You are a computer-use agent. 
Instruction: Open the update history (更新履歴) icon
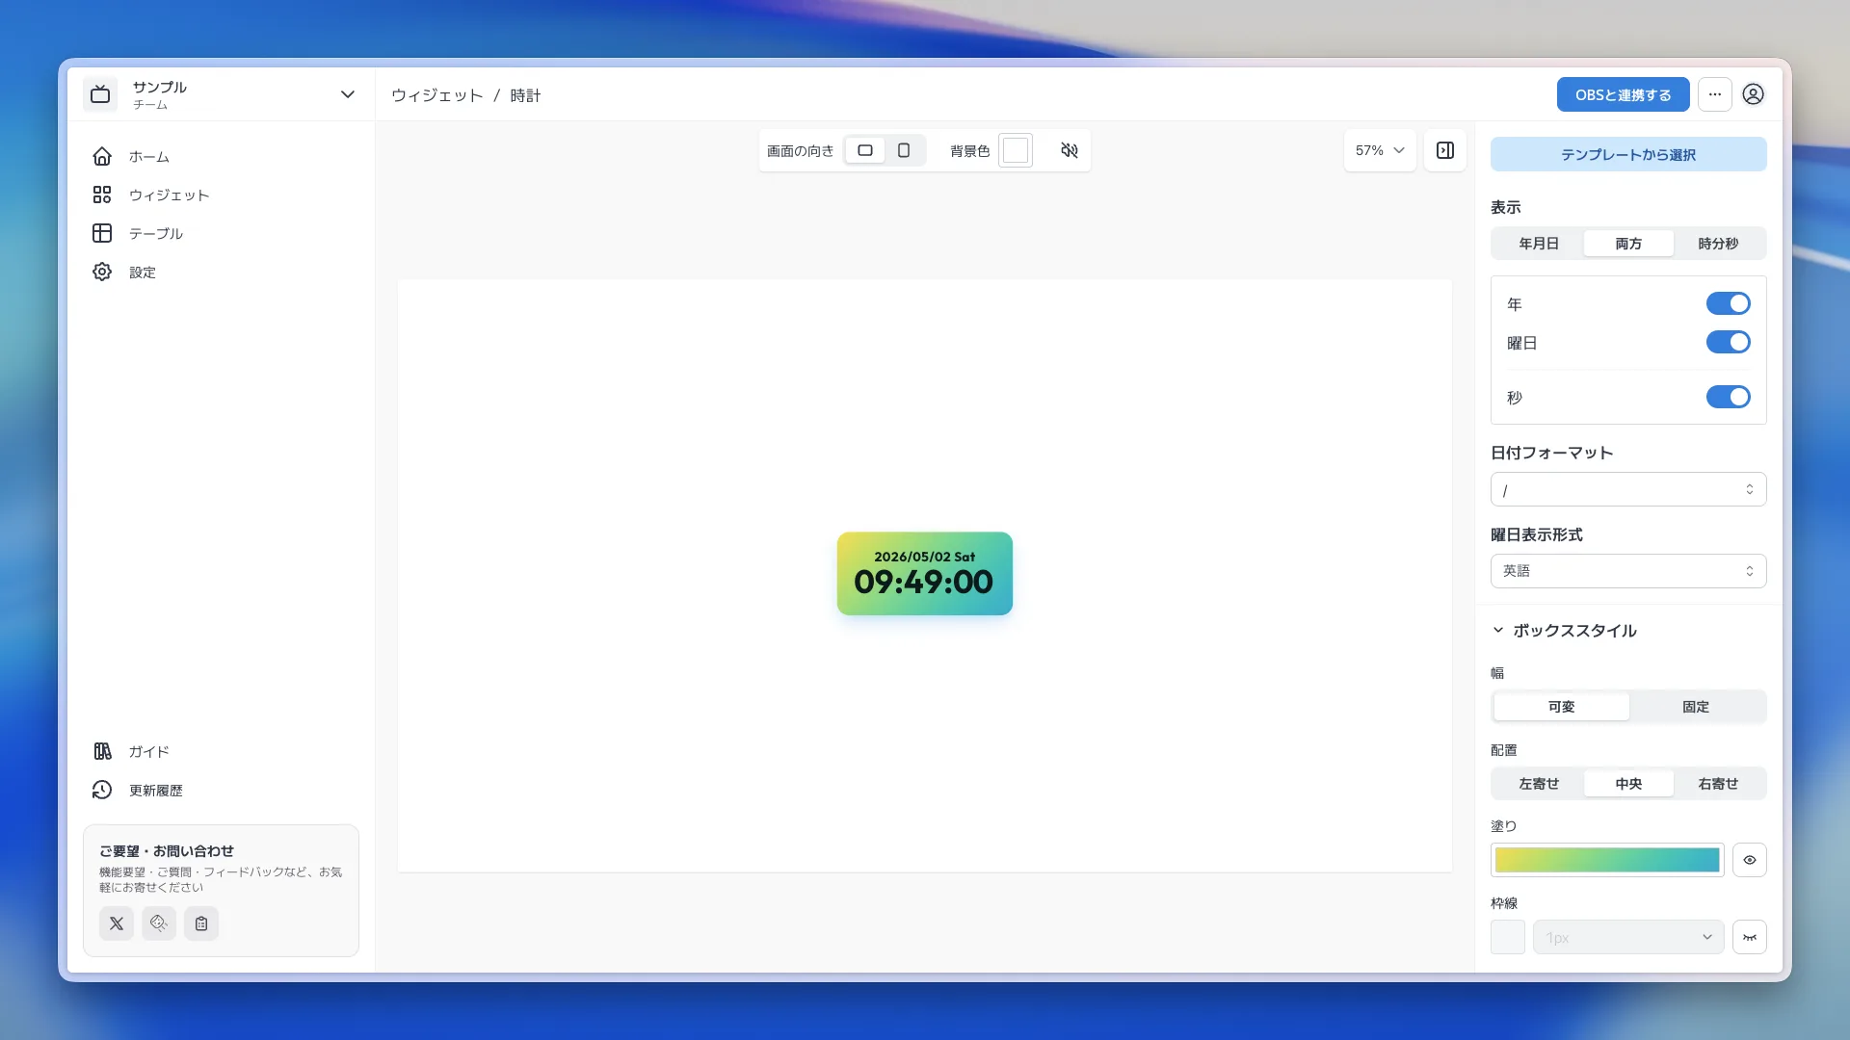click(x=102, y=790)
